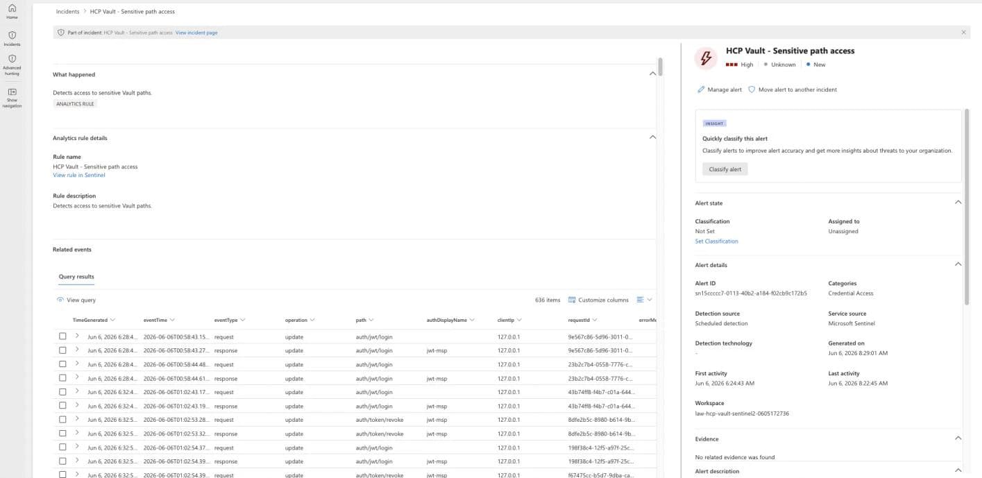This screenshot has height=478, width=982.
Task: Click 'HCP Vault - Sensitive path access' breadcrumb
Action: [x=133, y=12]
